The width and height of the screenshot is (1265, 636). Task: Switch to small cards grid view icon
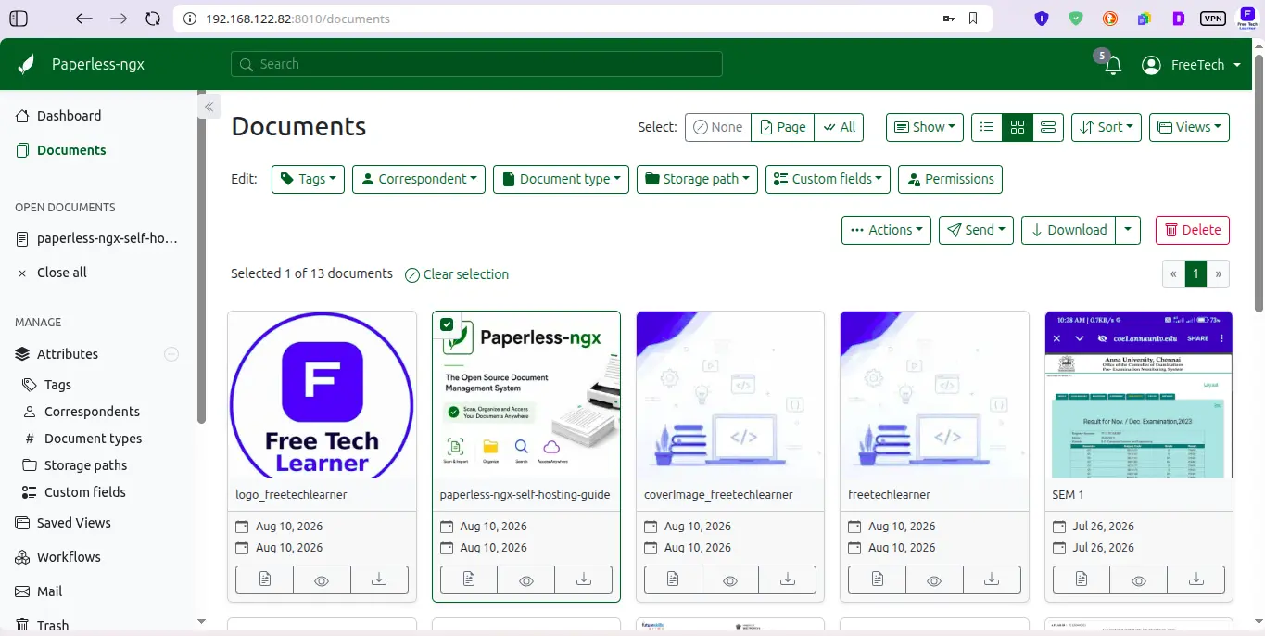point(1018,127)
